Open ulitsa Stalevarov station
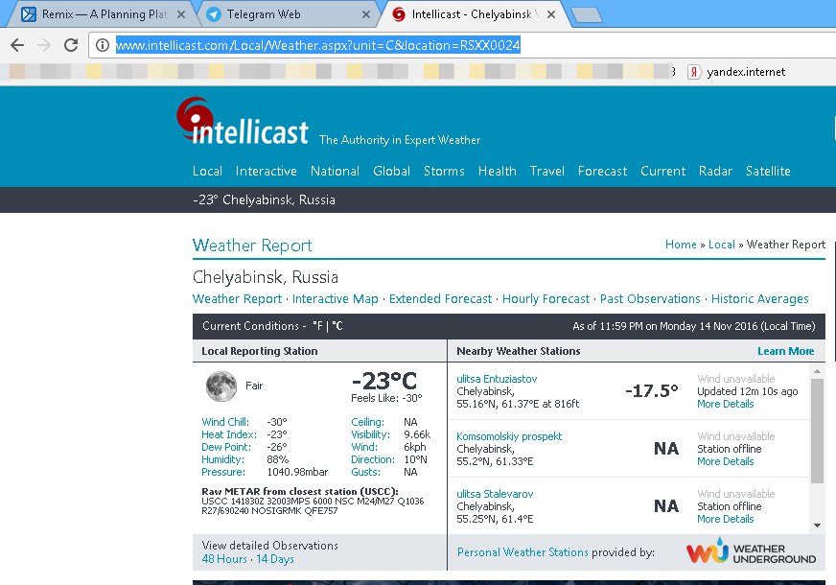836x585 pixels. point(495,494)
